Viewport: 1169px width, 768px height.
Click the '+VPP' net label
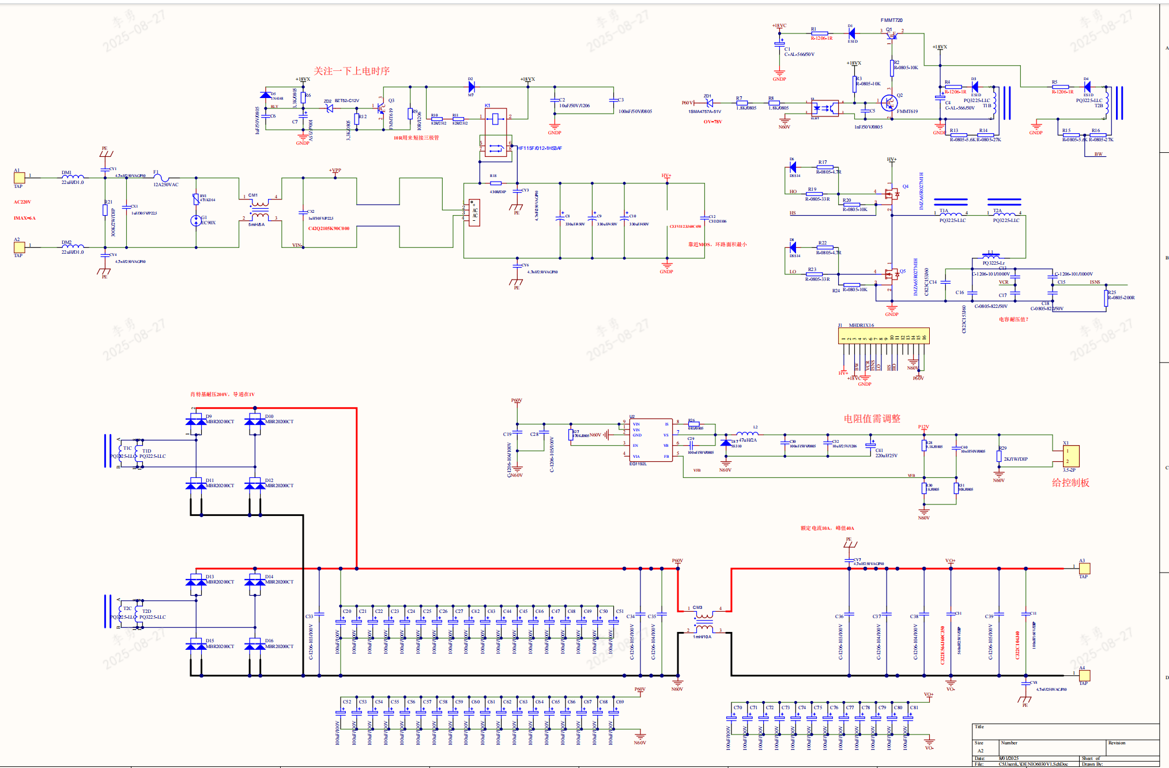[x=335, y=170]
